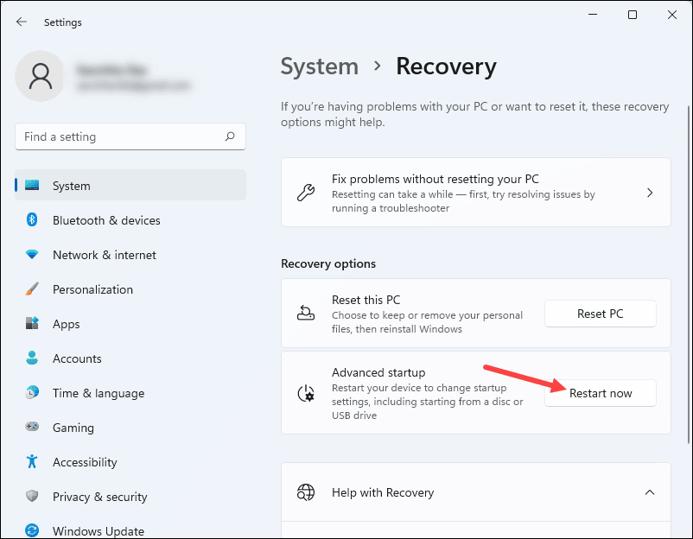The height and width of the screenshot is (539, 693).
Task: Click the Personalization paintbrush icon
Action: [32, 289]
